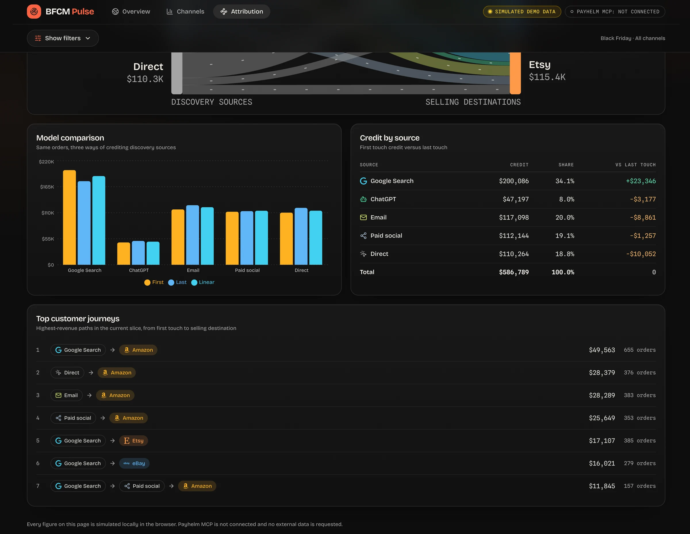Click the $49,563 journey revenue
Image resolution: width=690 pixels, height=534 pixels.
click(x=602, y=350)
